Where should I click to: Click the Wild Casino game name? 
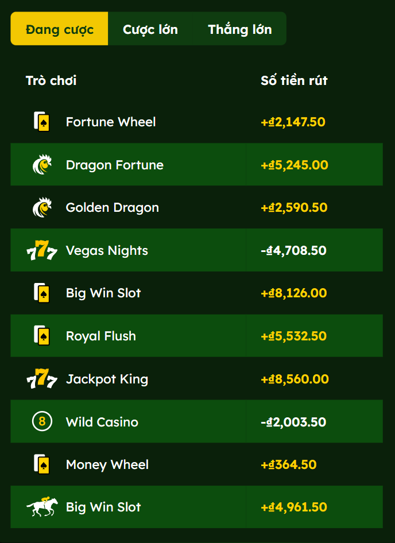pos(102,422)
